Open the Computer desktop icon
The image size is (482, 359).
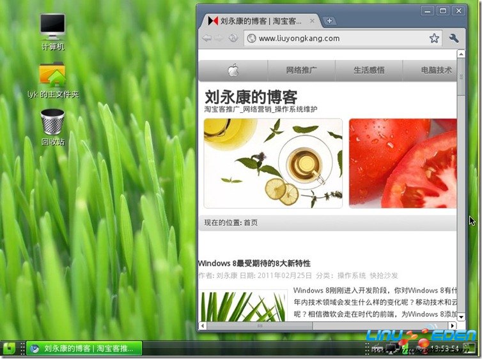[52, 31]
